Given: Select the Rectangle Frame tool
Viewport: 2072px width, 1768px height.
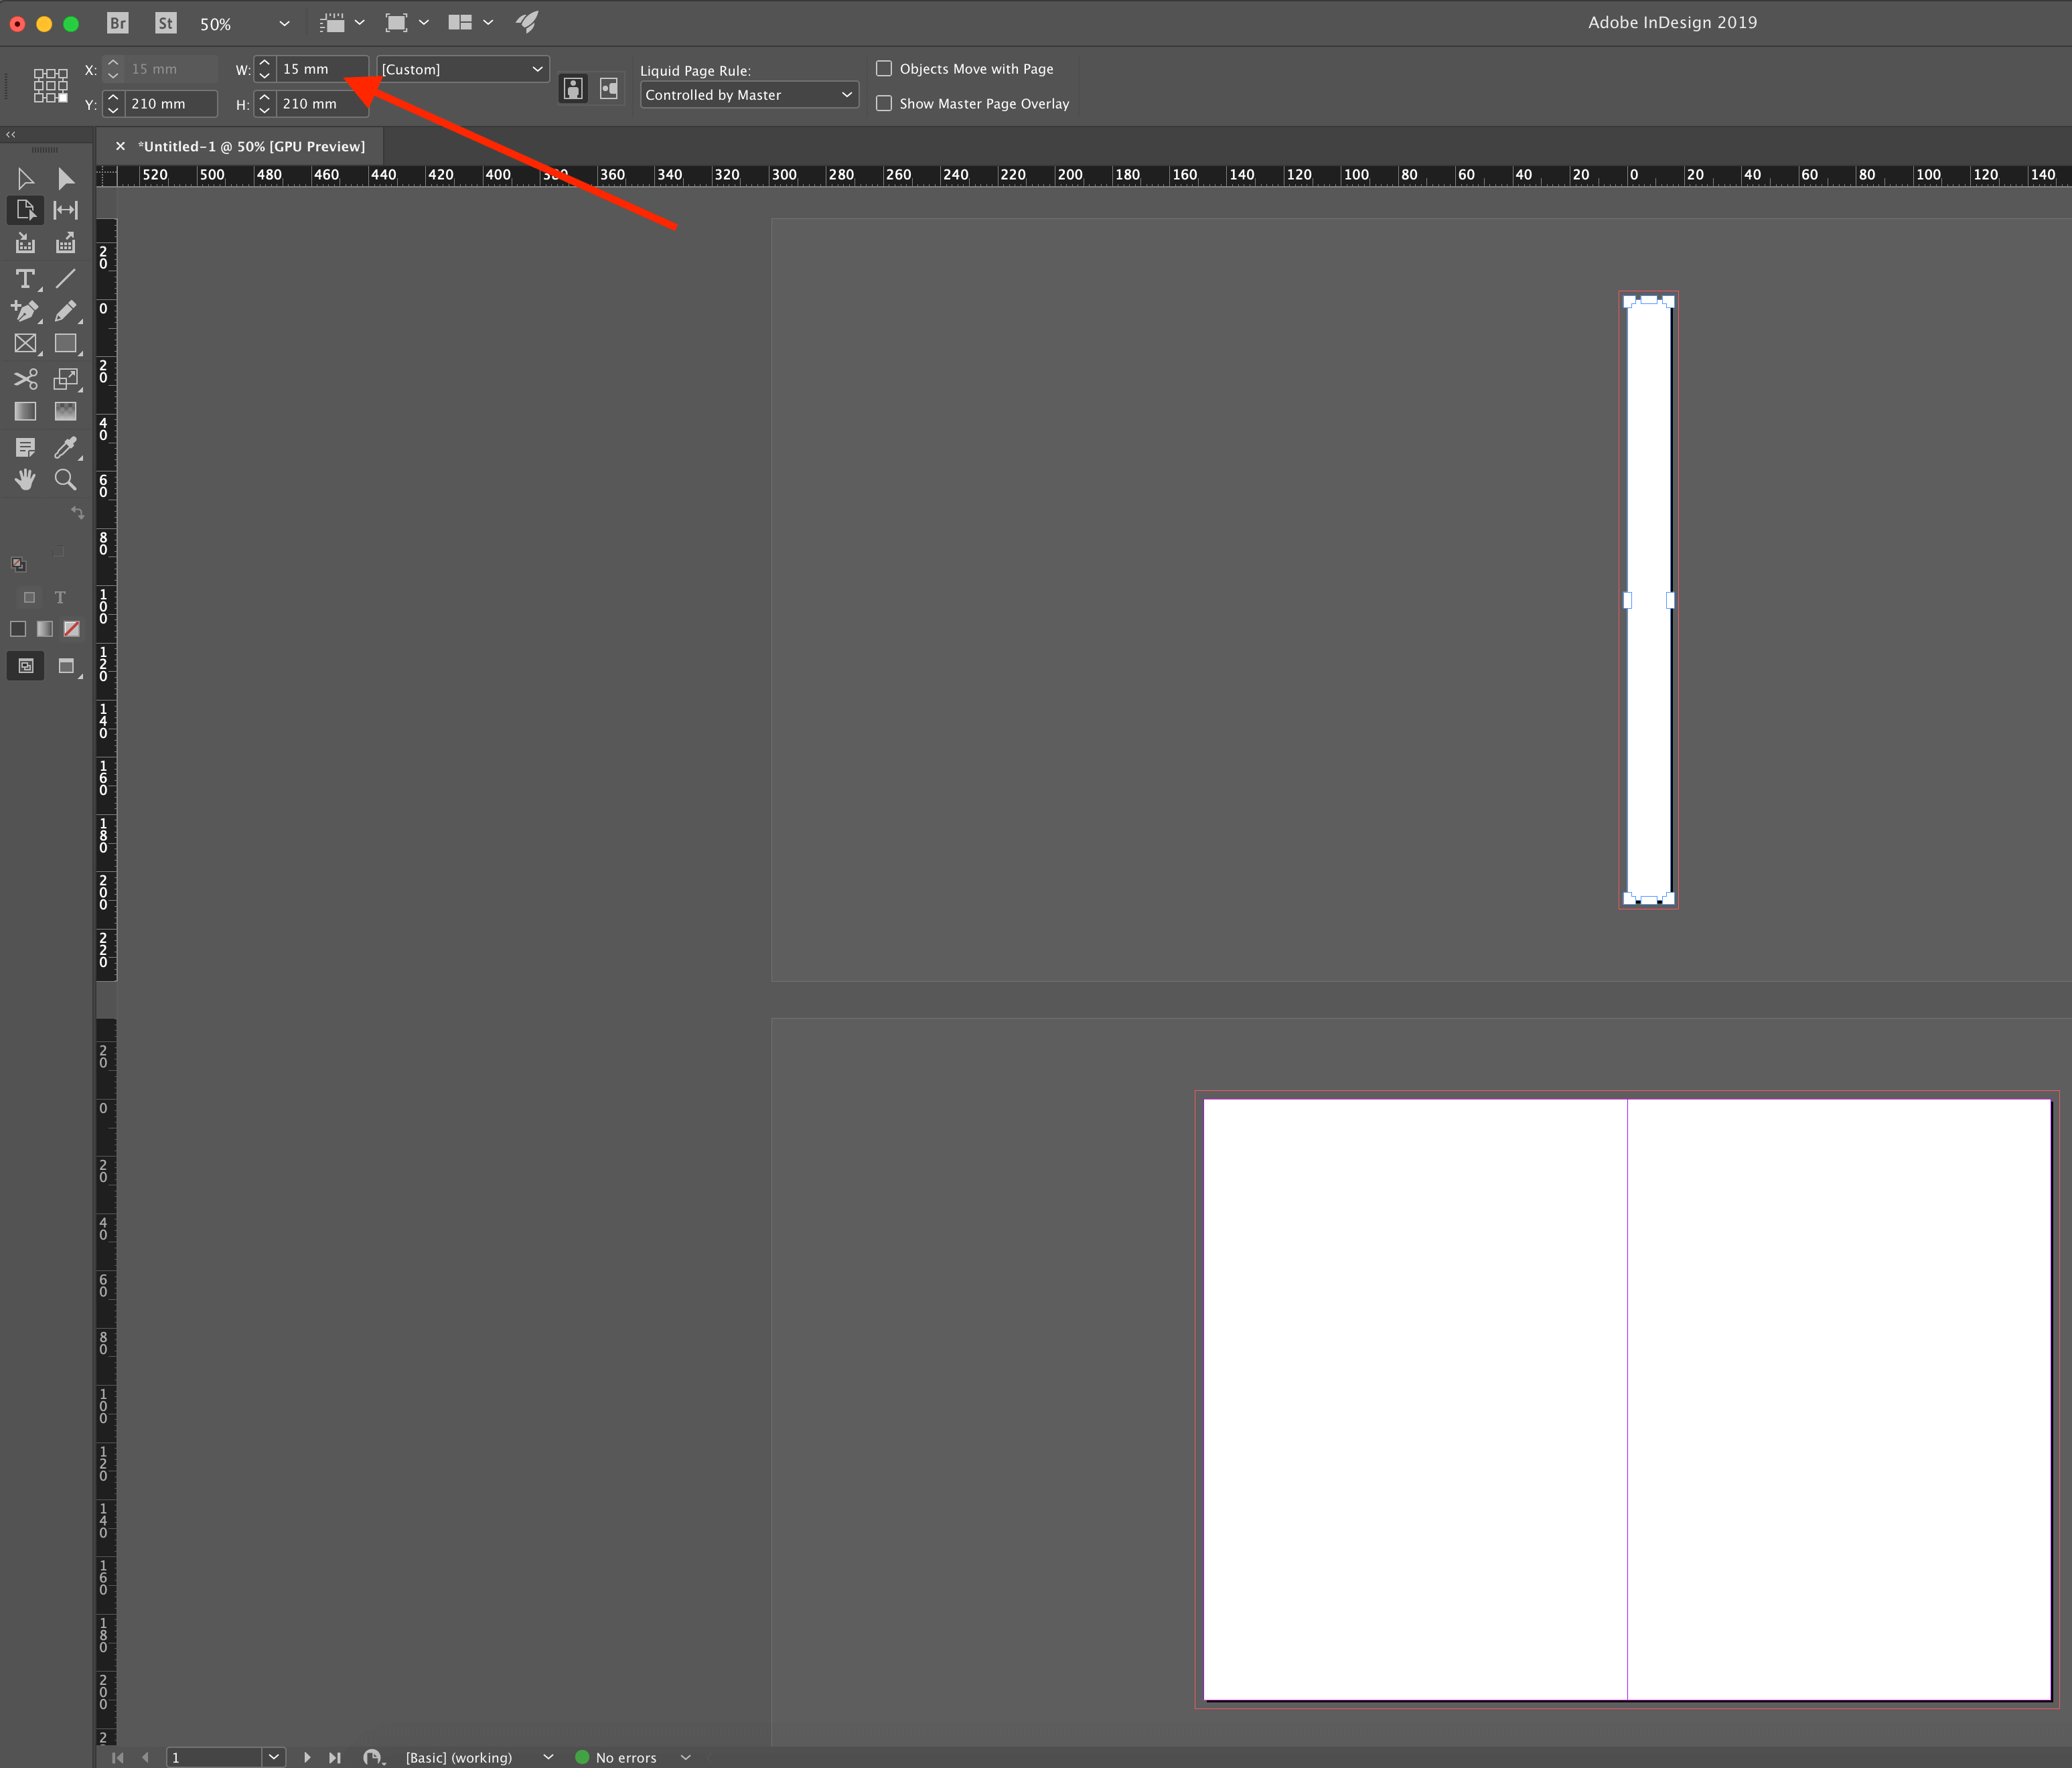Looking at the screenshot, I should pos(25,346).
